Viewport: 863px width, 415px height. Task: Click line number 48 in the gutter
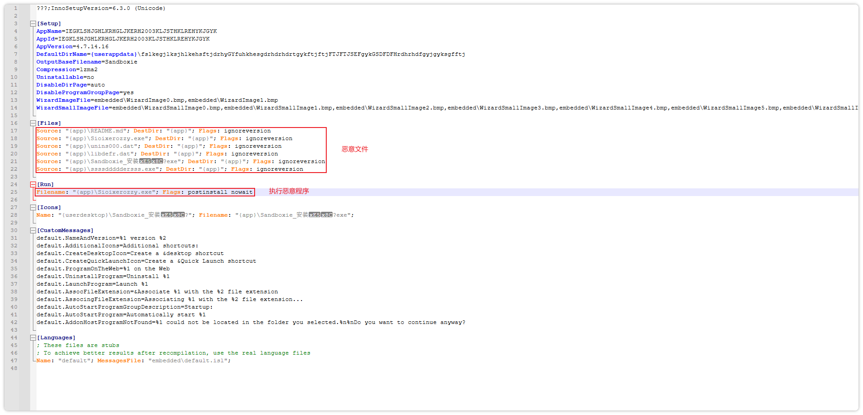point(14,368)
